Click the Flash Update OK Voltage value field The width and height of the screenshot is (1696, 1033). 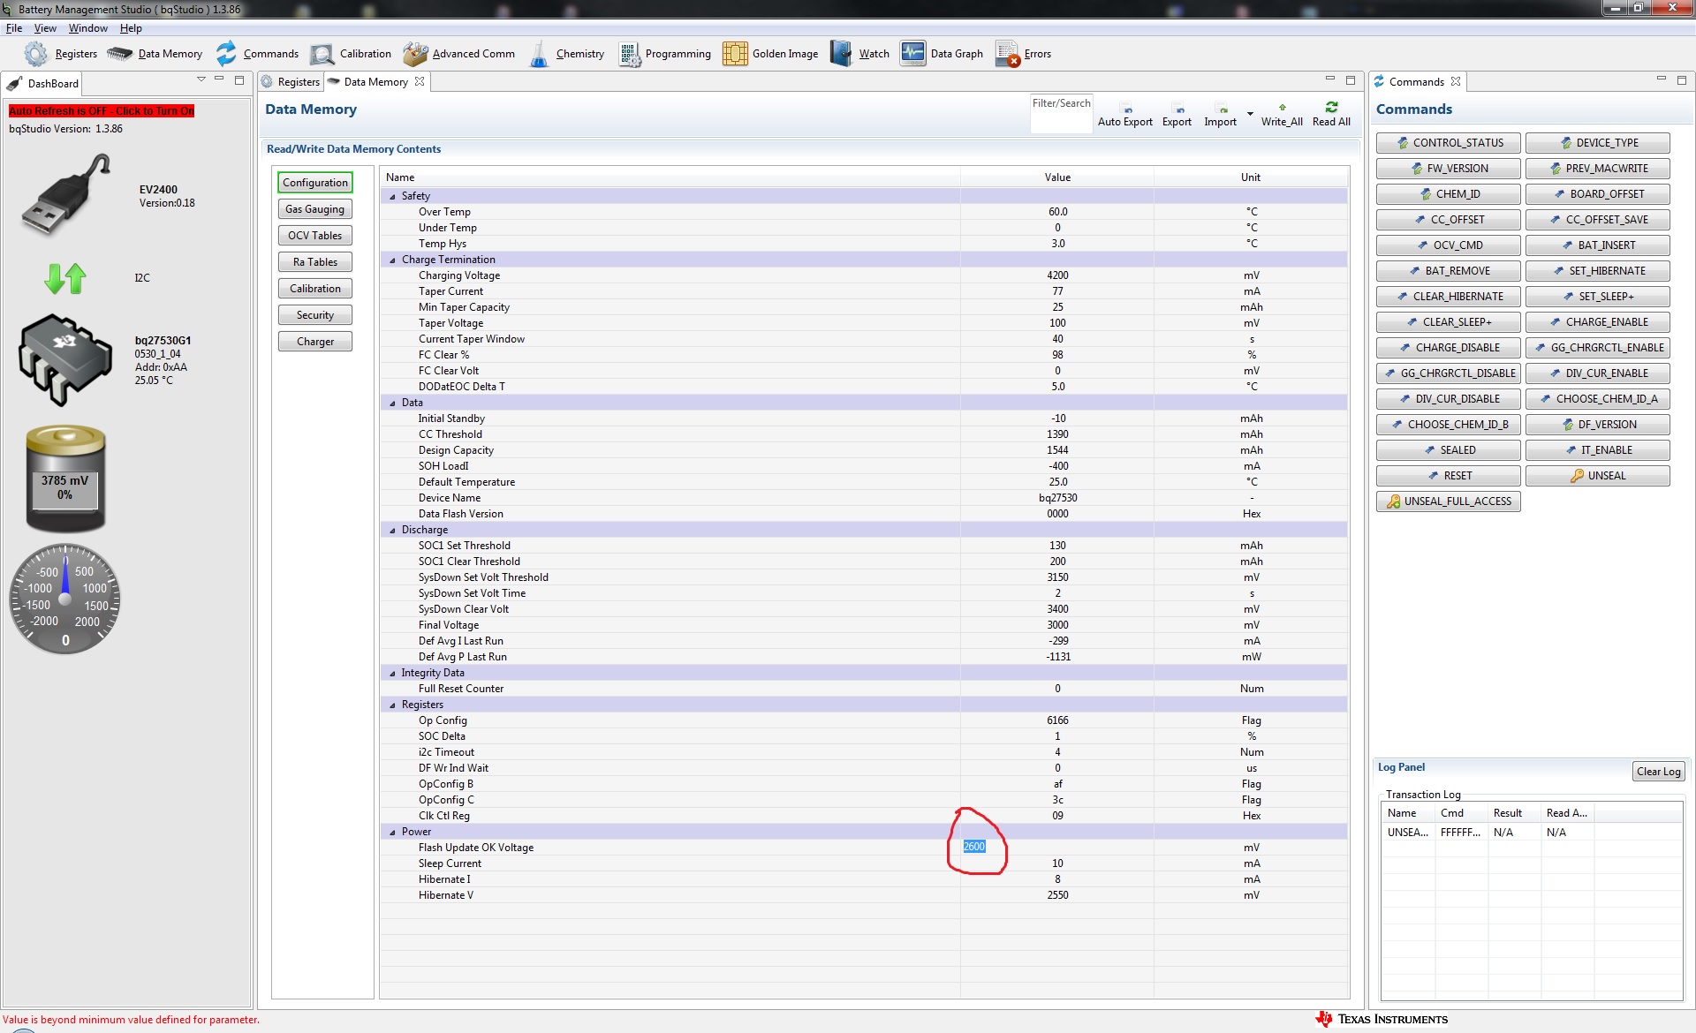pos(1056,847)
